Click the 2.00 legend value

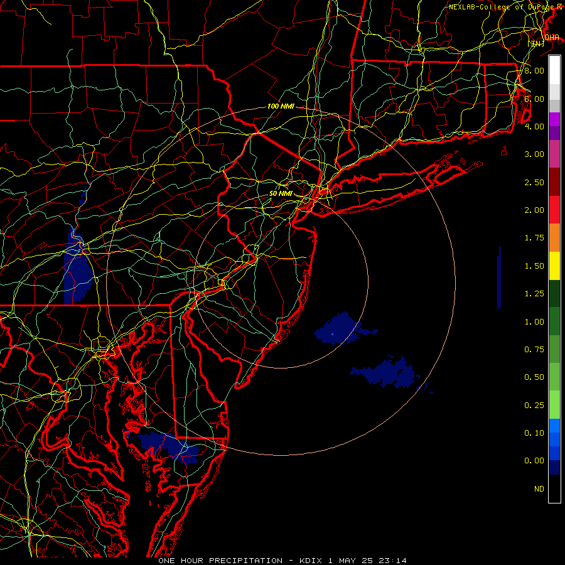(x=534, y=210)
